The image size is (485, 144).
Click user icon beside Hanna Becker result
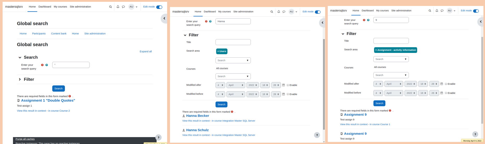[x=184, y=116]
